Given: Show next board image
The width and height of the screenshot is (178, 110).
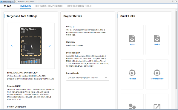Looking at the screenshot, I should coord(50,46).
